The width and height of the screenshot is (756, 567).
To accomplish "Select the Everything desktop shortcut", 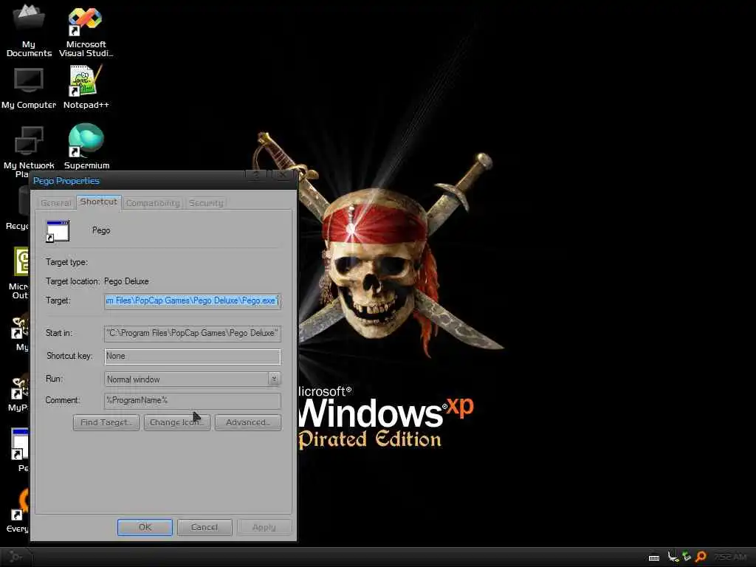I will click(18, 511).
